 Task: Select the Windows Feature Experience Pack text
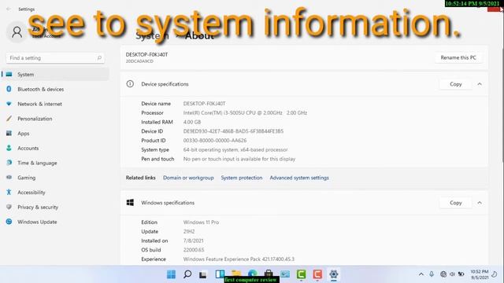(x=239, y=259)
